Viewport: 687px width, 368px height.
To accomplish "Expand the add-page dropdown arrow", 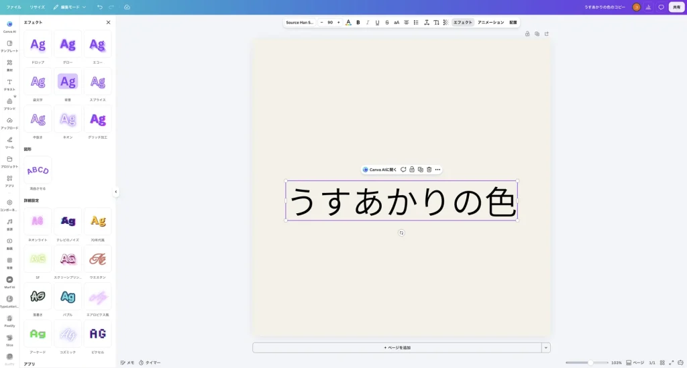I will click(546, 347).
